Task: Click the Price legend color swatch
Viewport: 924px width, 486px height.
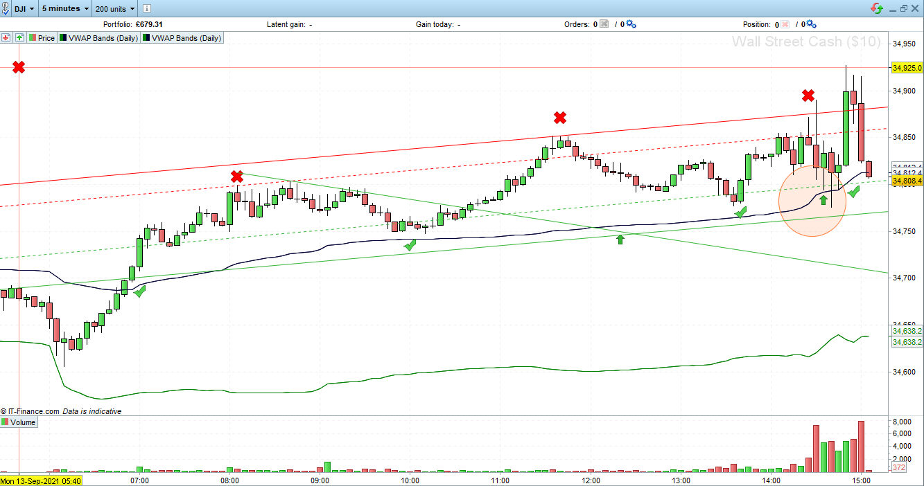Action: tap(31, 38)
